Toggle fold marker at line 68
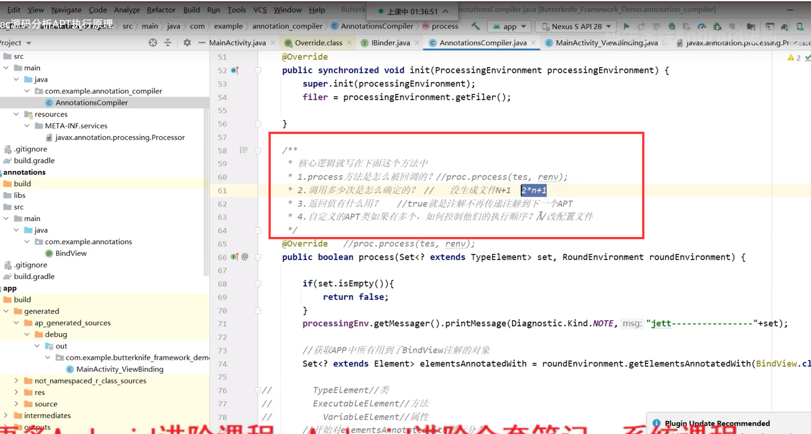This screenshot has height=434, width=811. (258, 284)
